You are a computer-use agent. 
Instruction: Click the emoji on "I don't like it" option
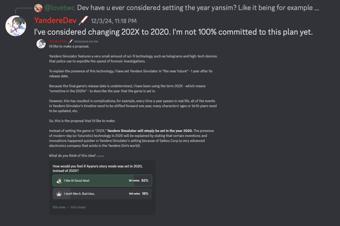59,193
